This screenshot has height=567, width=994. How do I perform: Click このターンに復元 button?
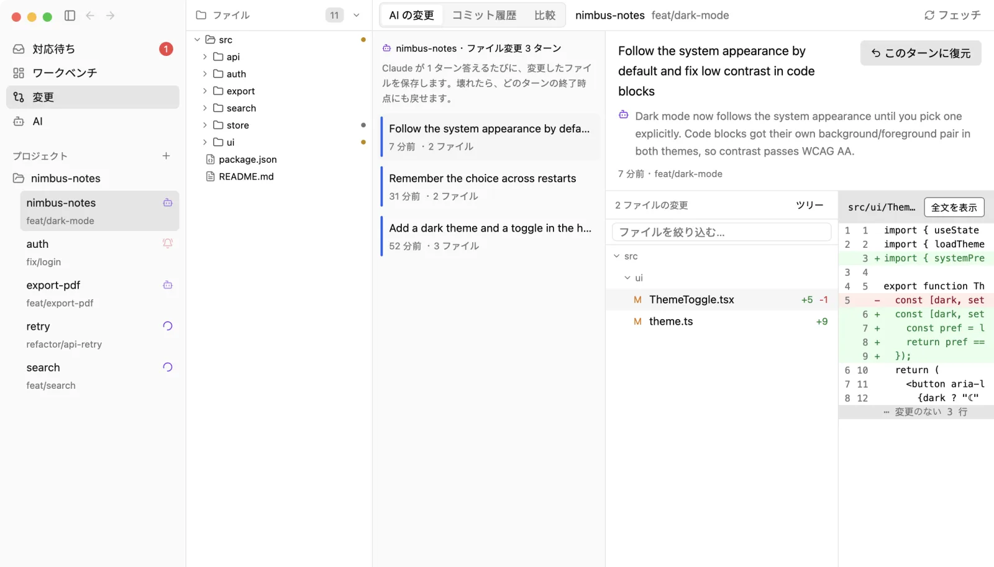coord(921,53)
